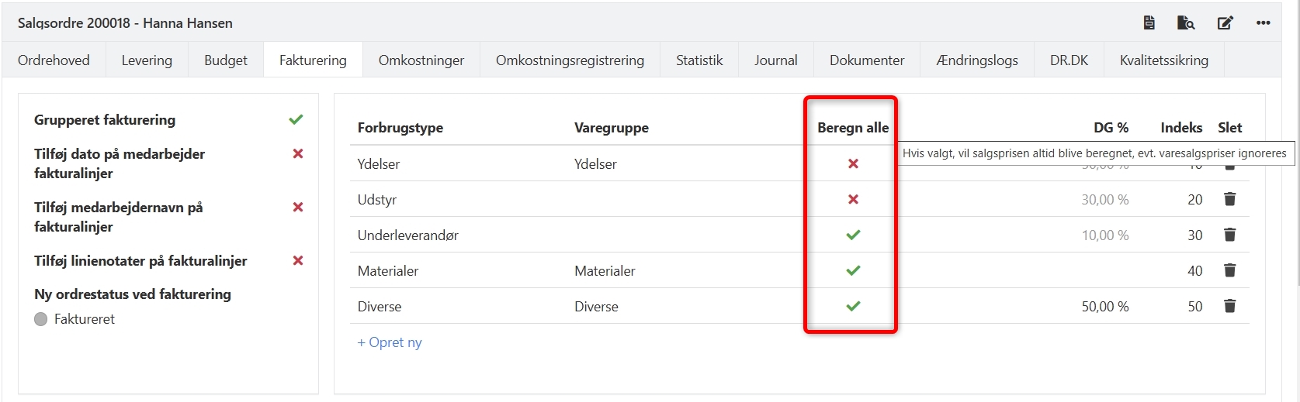
Task: Click the 30,00 % DG value for Udstyr
Action: coord(1105,200)
